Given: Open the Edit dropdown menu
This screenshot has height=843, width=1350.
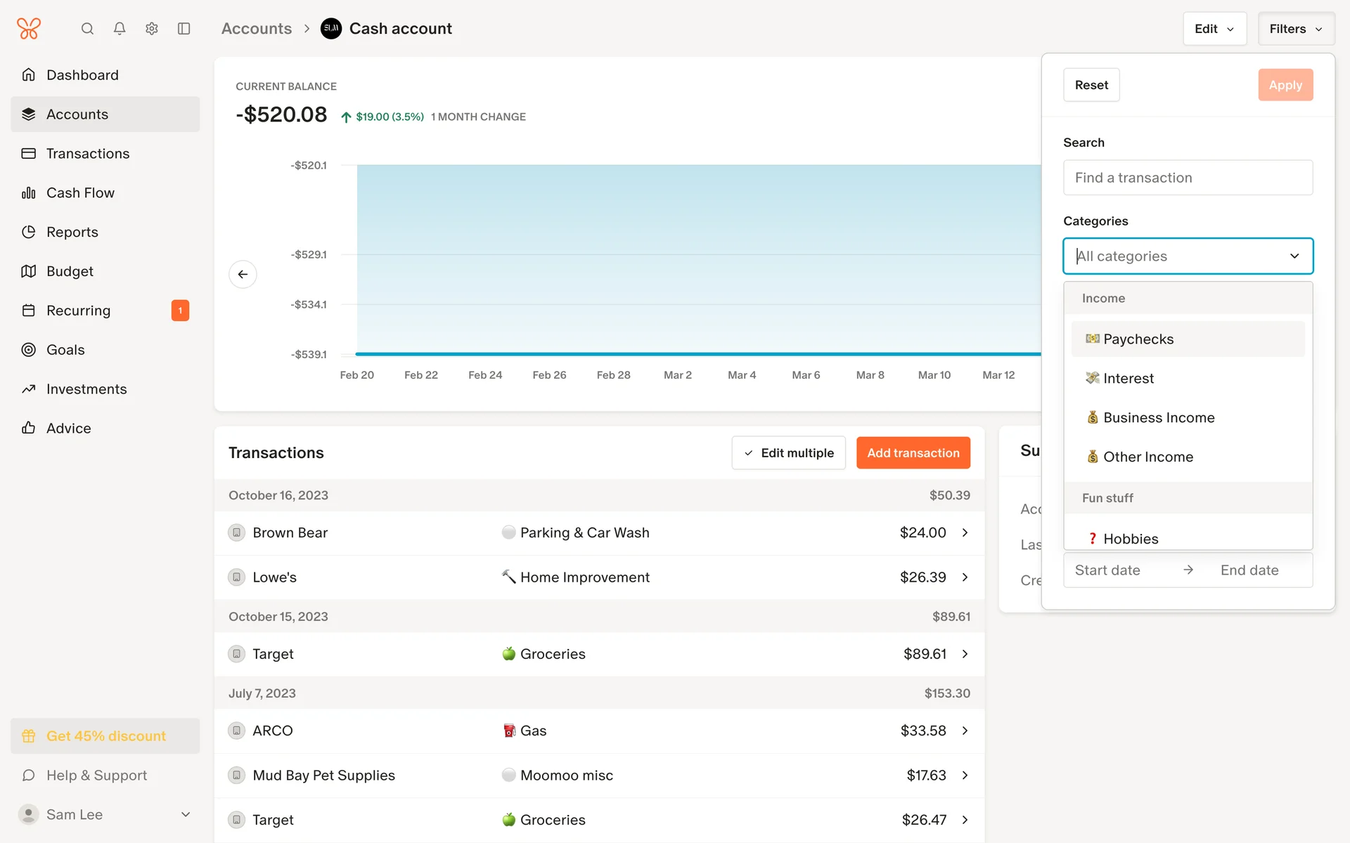Looking at the screenshot, I should click(x=1214, y=29).
